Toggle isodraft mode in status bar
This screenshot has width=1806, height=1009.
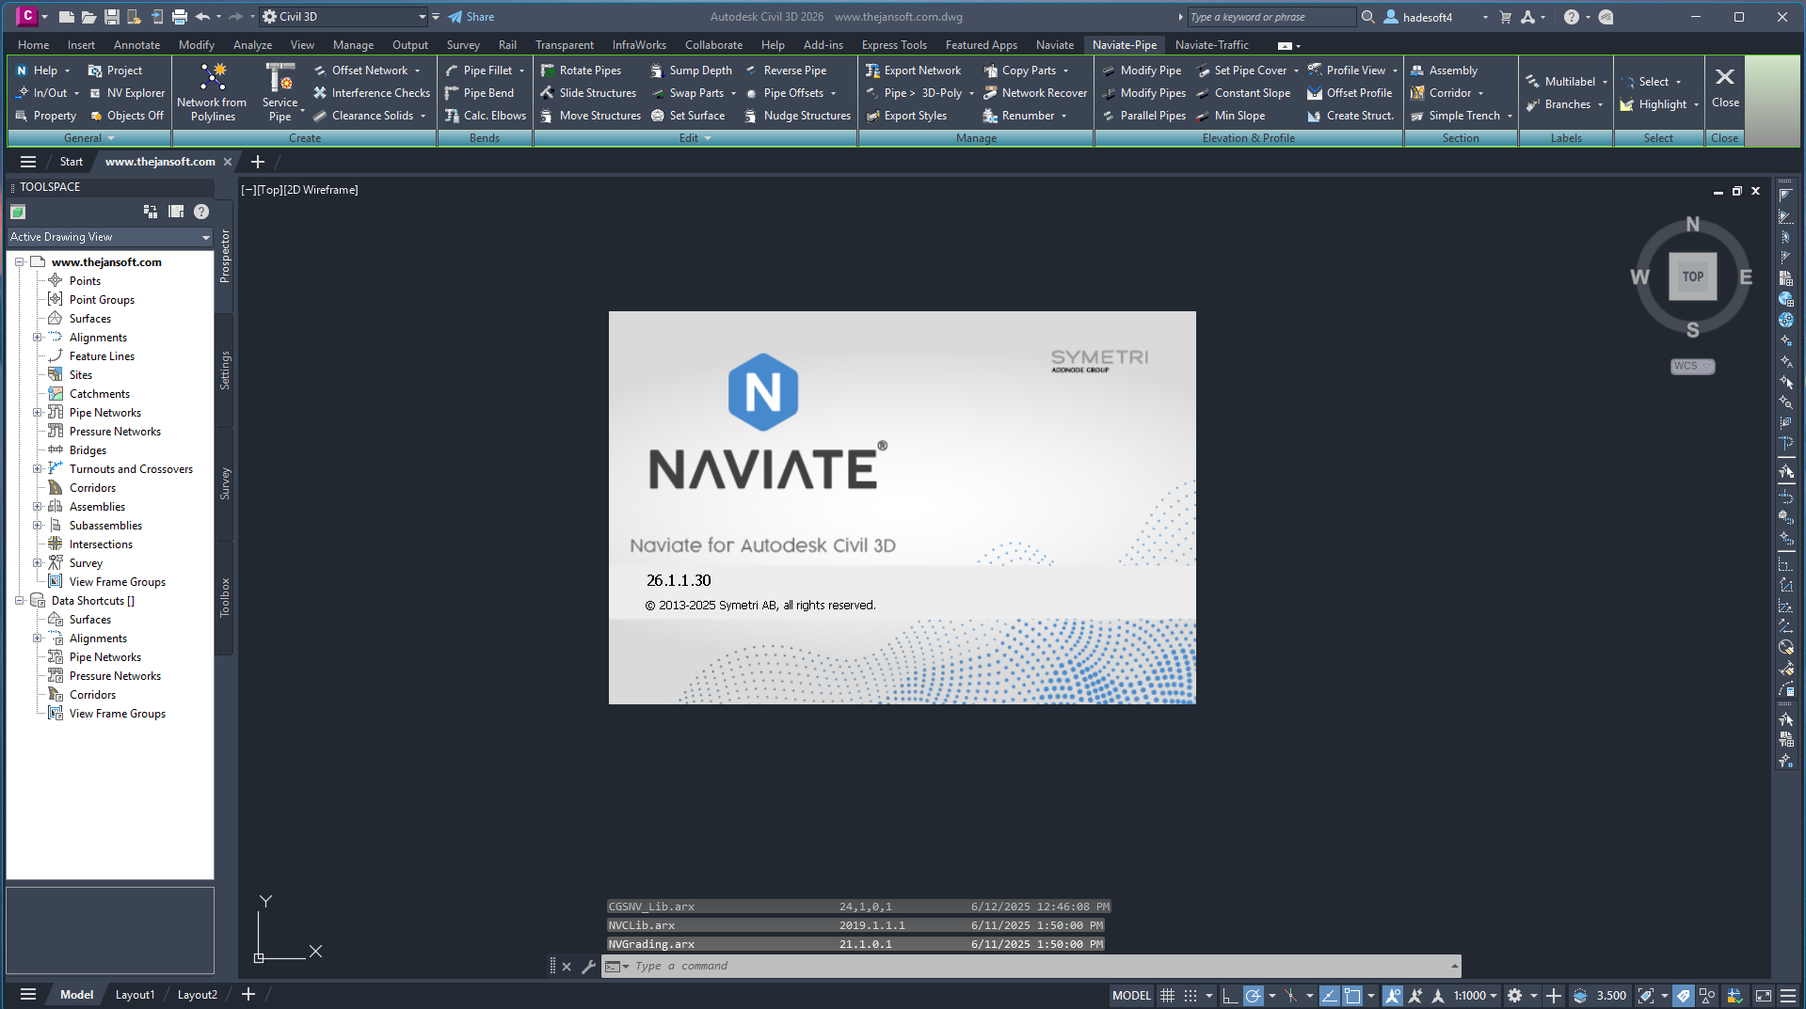pyautogui.click(x=1290, y=995)
